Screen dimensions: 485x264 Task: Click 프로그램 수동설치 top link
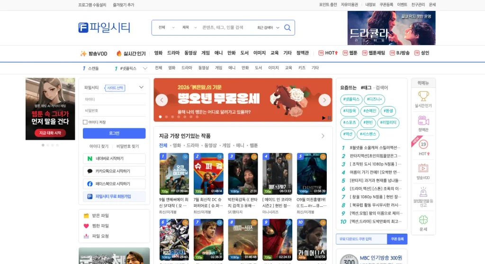pos(92,5)
